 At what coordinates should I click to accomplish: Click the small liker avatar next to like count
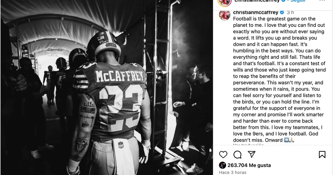click(223, 165)
